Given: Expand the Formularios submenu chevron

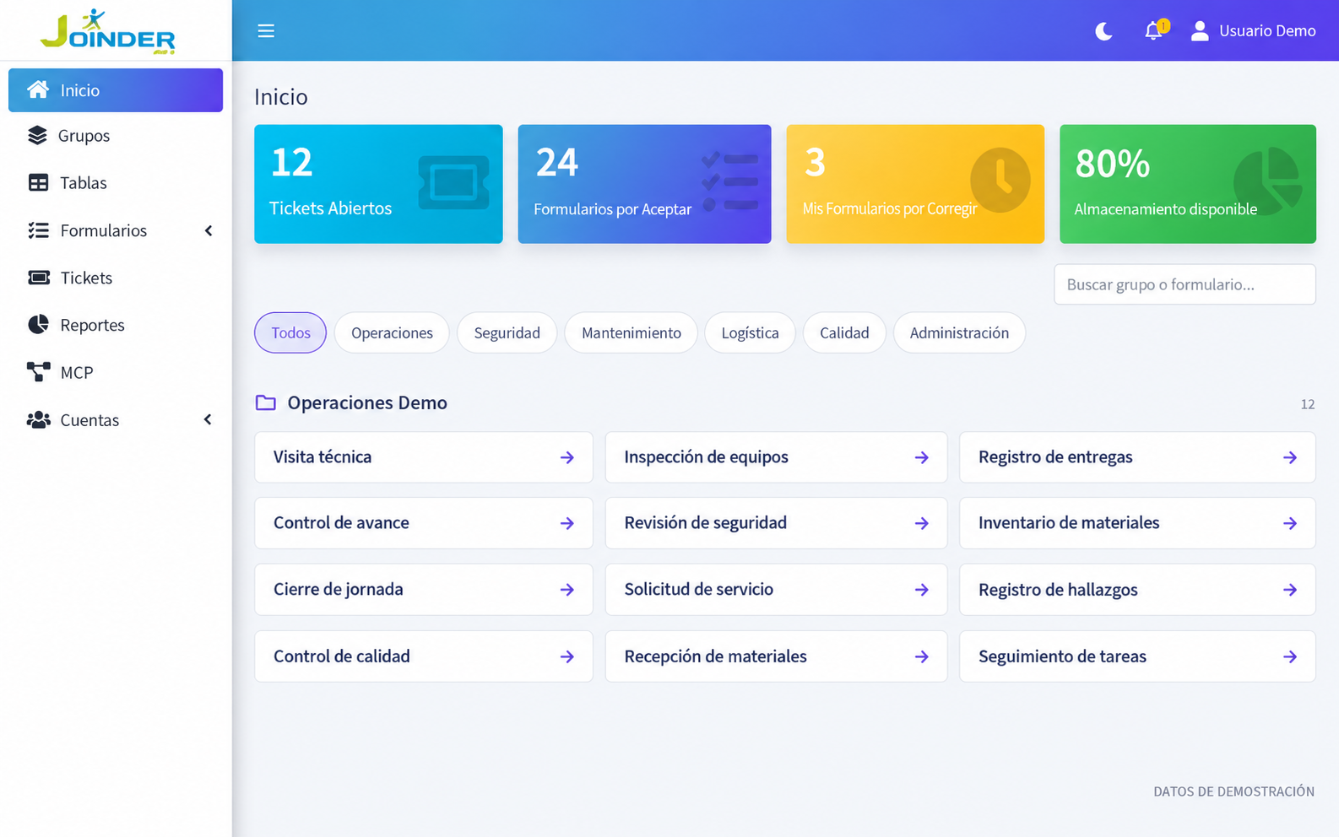Looking at the screenshot, I should click(209, 230).
